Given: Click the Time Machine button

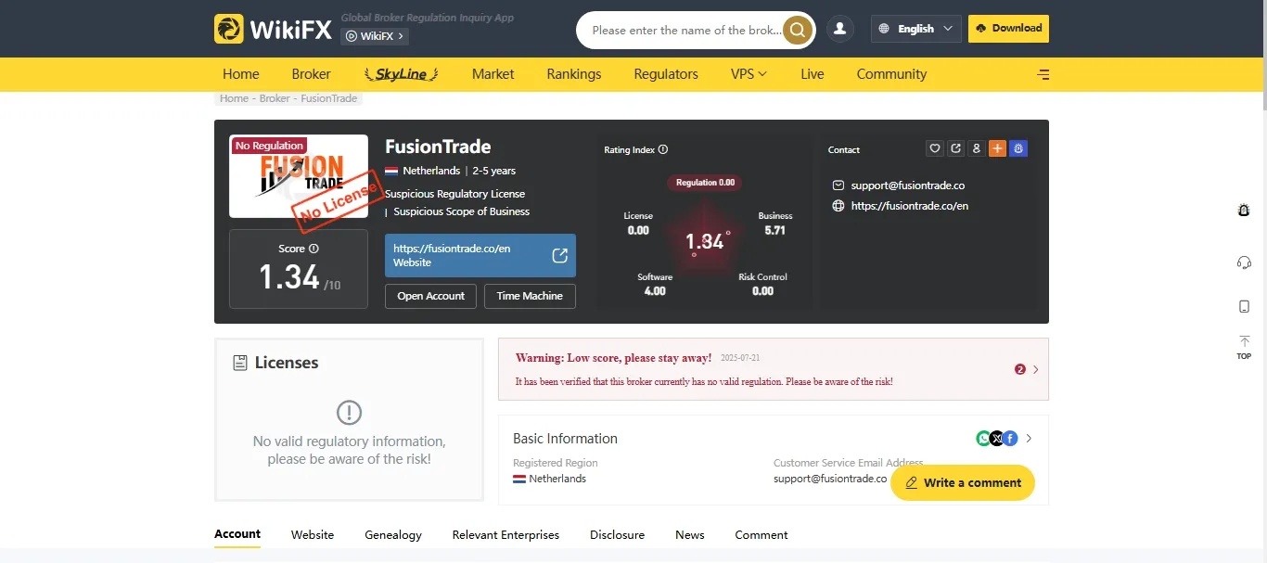Looking at the screenshot, I should pyautogui.click(x=530, y=296).
